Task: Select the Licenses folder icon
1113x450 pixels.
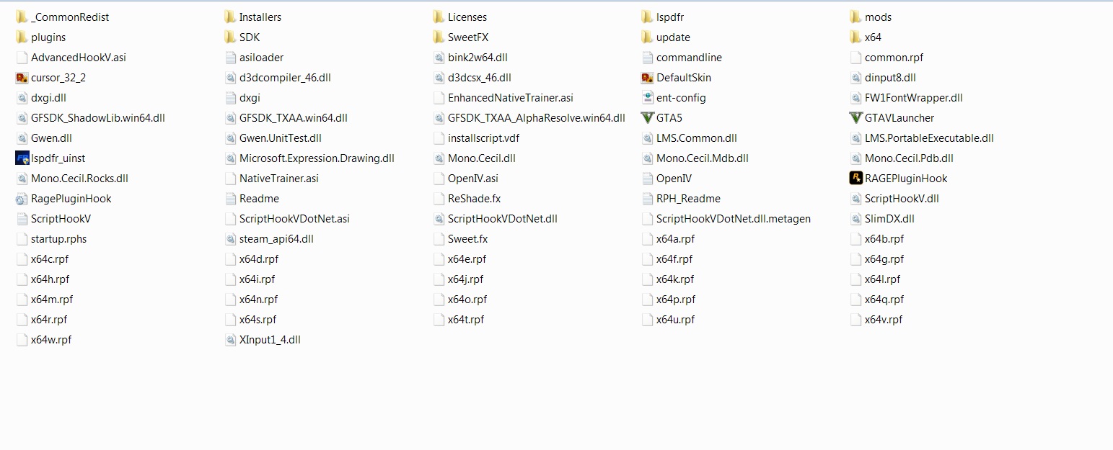Action: point(439,17)
